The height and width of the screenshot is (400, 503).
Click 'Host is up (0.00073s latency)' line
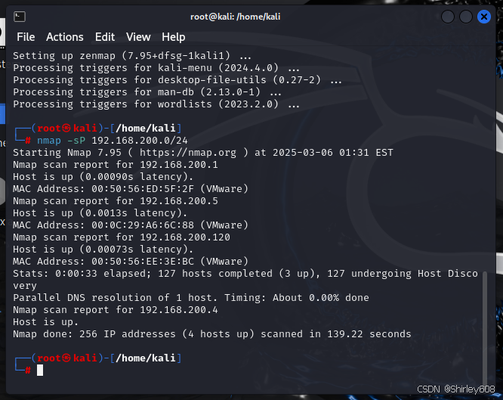coord(103,250)
